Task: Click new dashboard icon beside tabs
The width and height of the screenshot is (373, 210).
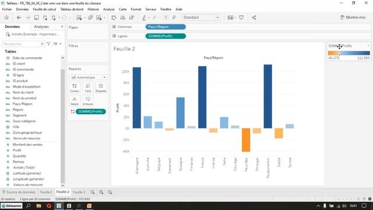Action: tap(101, 192)
